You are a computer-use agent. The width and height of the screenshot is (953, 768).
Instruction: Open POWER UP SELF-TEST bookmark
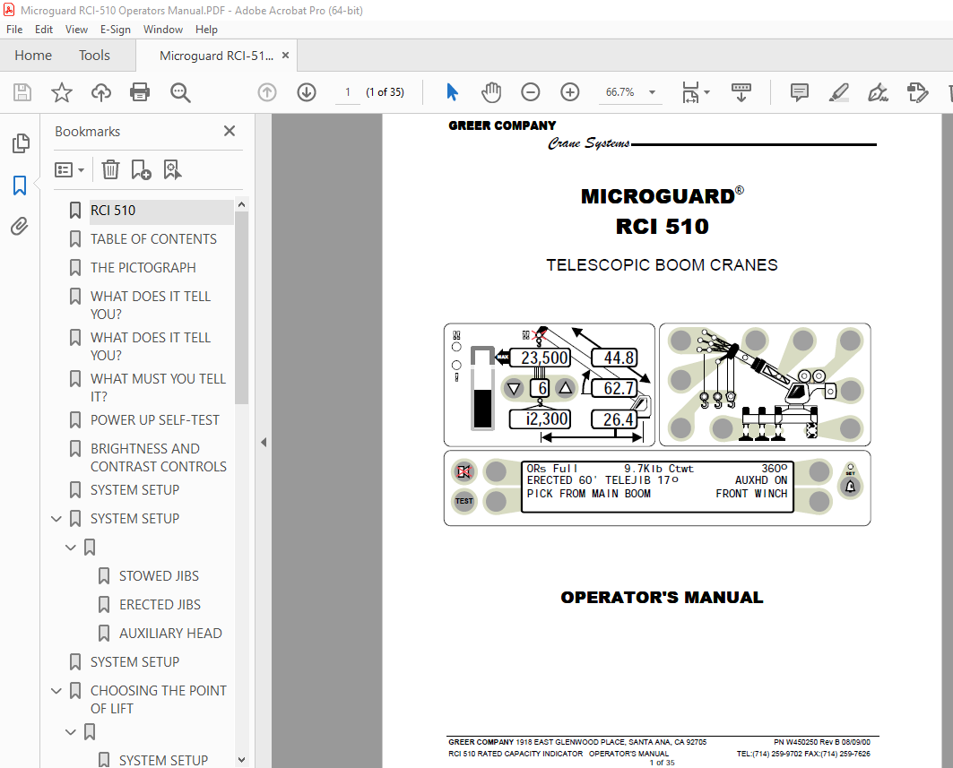coord(155,420)
